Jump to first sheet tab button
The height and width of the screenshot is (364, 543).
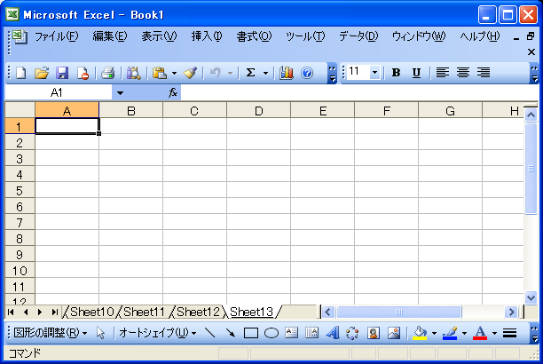tap(11, 312)
